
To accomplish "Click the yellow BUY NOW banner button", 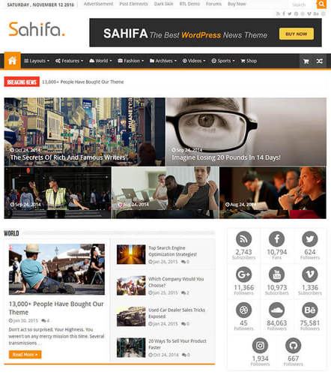I will pyautogui.click(x=297, y=34).
